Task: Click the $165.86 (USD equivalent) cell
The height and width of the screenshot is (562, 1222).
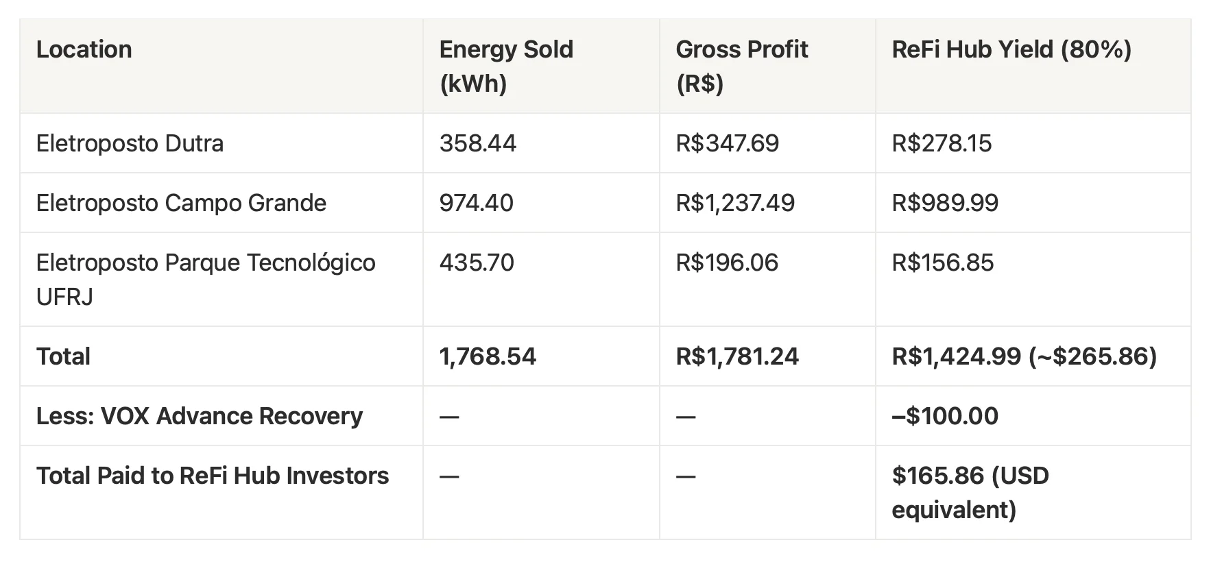Action: 970,493
